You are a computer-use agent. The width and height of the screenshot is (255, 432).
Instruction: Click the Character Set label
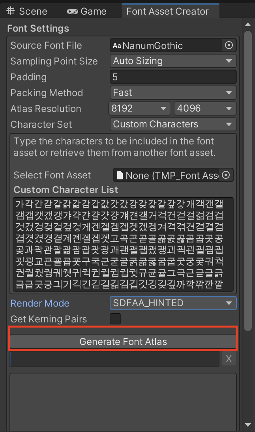pyautogui.click(x=41, y=125)
